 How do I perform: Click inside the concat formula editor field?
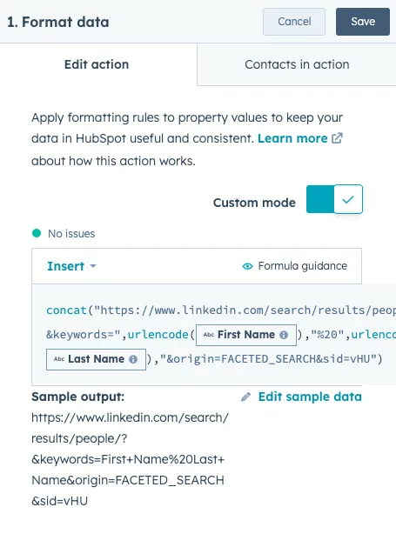click(x=214, y=335)
